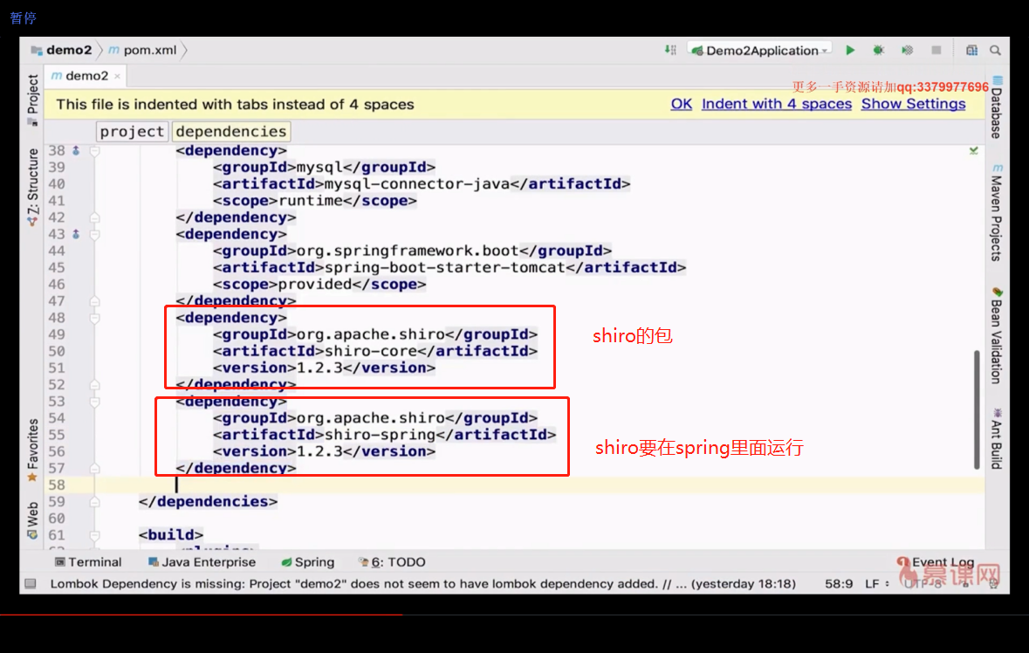
Task: Click Lombok Dependency missing status message
Action: [422, 583]
